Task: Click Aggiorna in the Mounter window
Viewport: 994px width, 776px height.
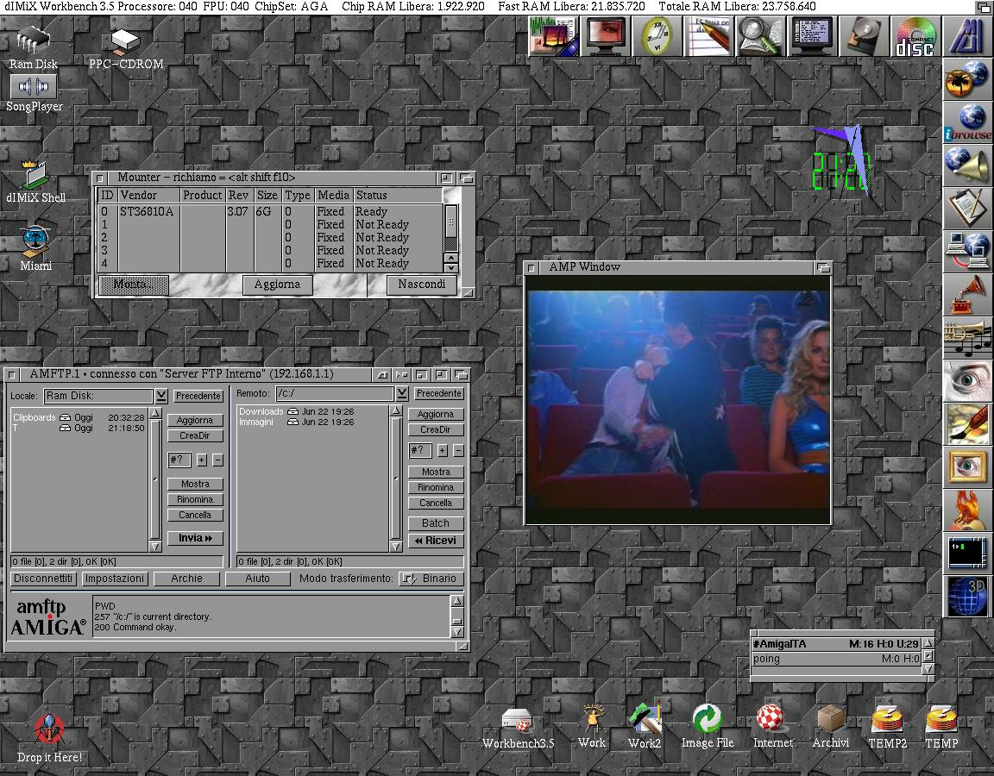Action: [277, 285]
